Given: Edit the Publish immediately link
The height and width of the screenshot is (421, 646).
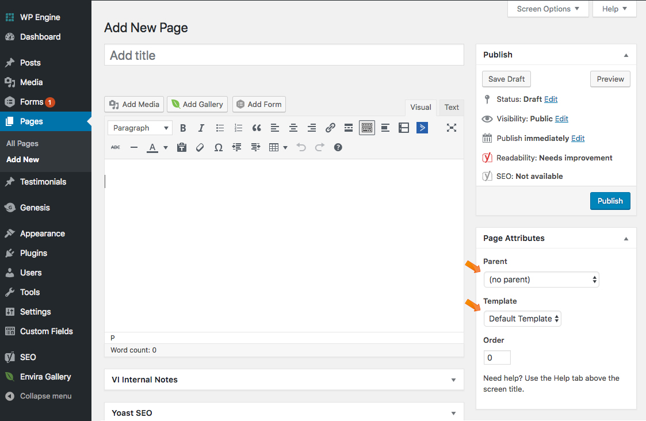Looking at the screenshot, I should point(578,139).
